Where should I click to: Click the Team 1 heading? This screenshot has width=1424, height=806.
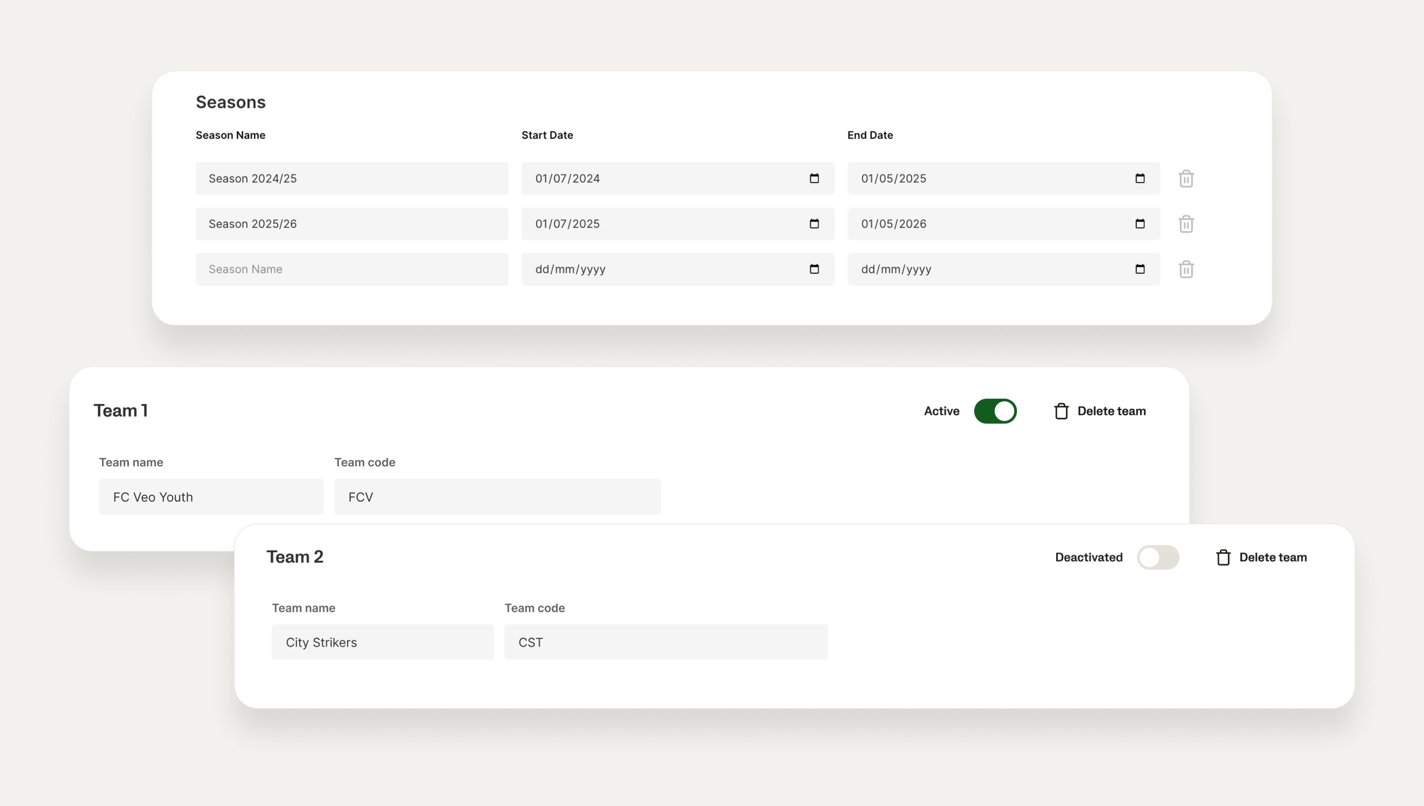click(x=121, y=411)
